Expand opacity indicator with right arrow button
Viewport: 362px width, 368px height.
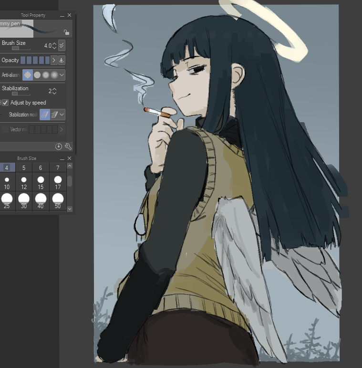click(54, 60)
